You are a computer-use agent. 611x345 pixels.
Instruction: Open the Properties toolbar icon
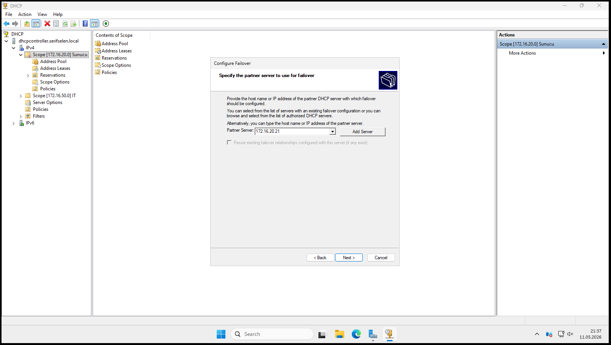pyautogui.click(x=56, y=24)
